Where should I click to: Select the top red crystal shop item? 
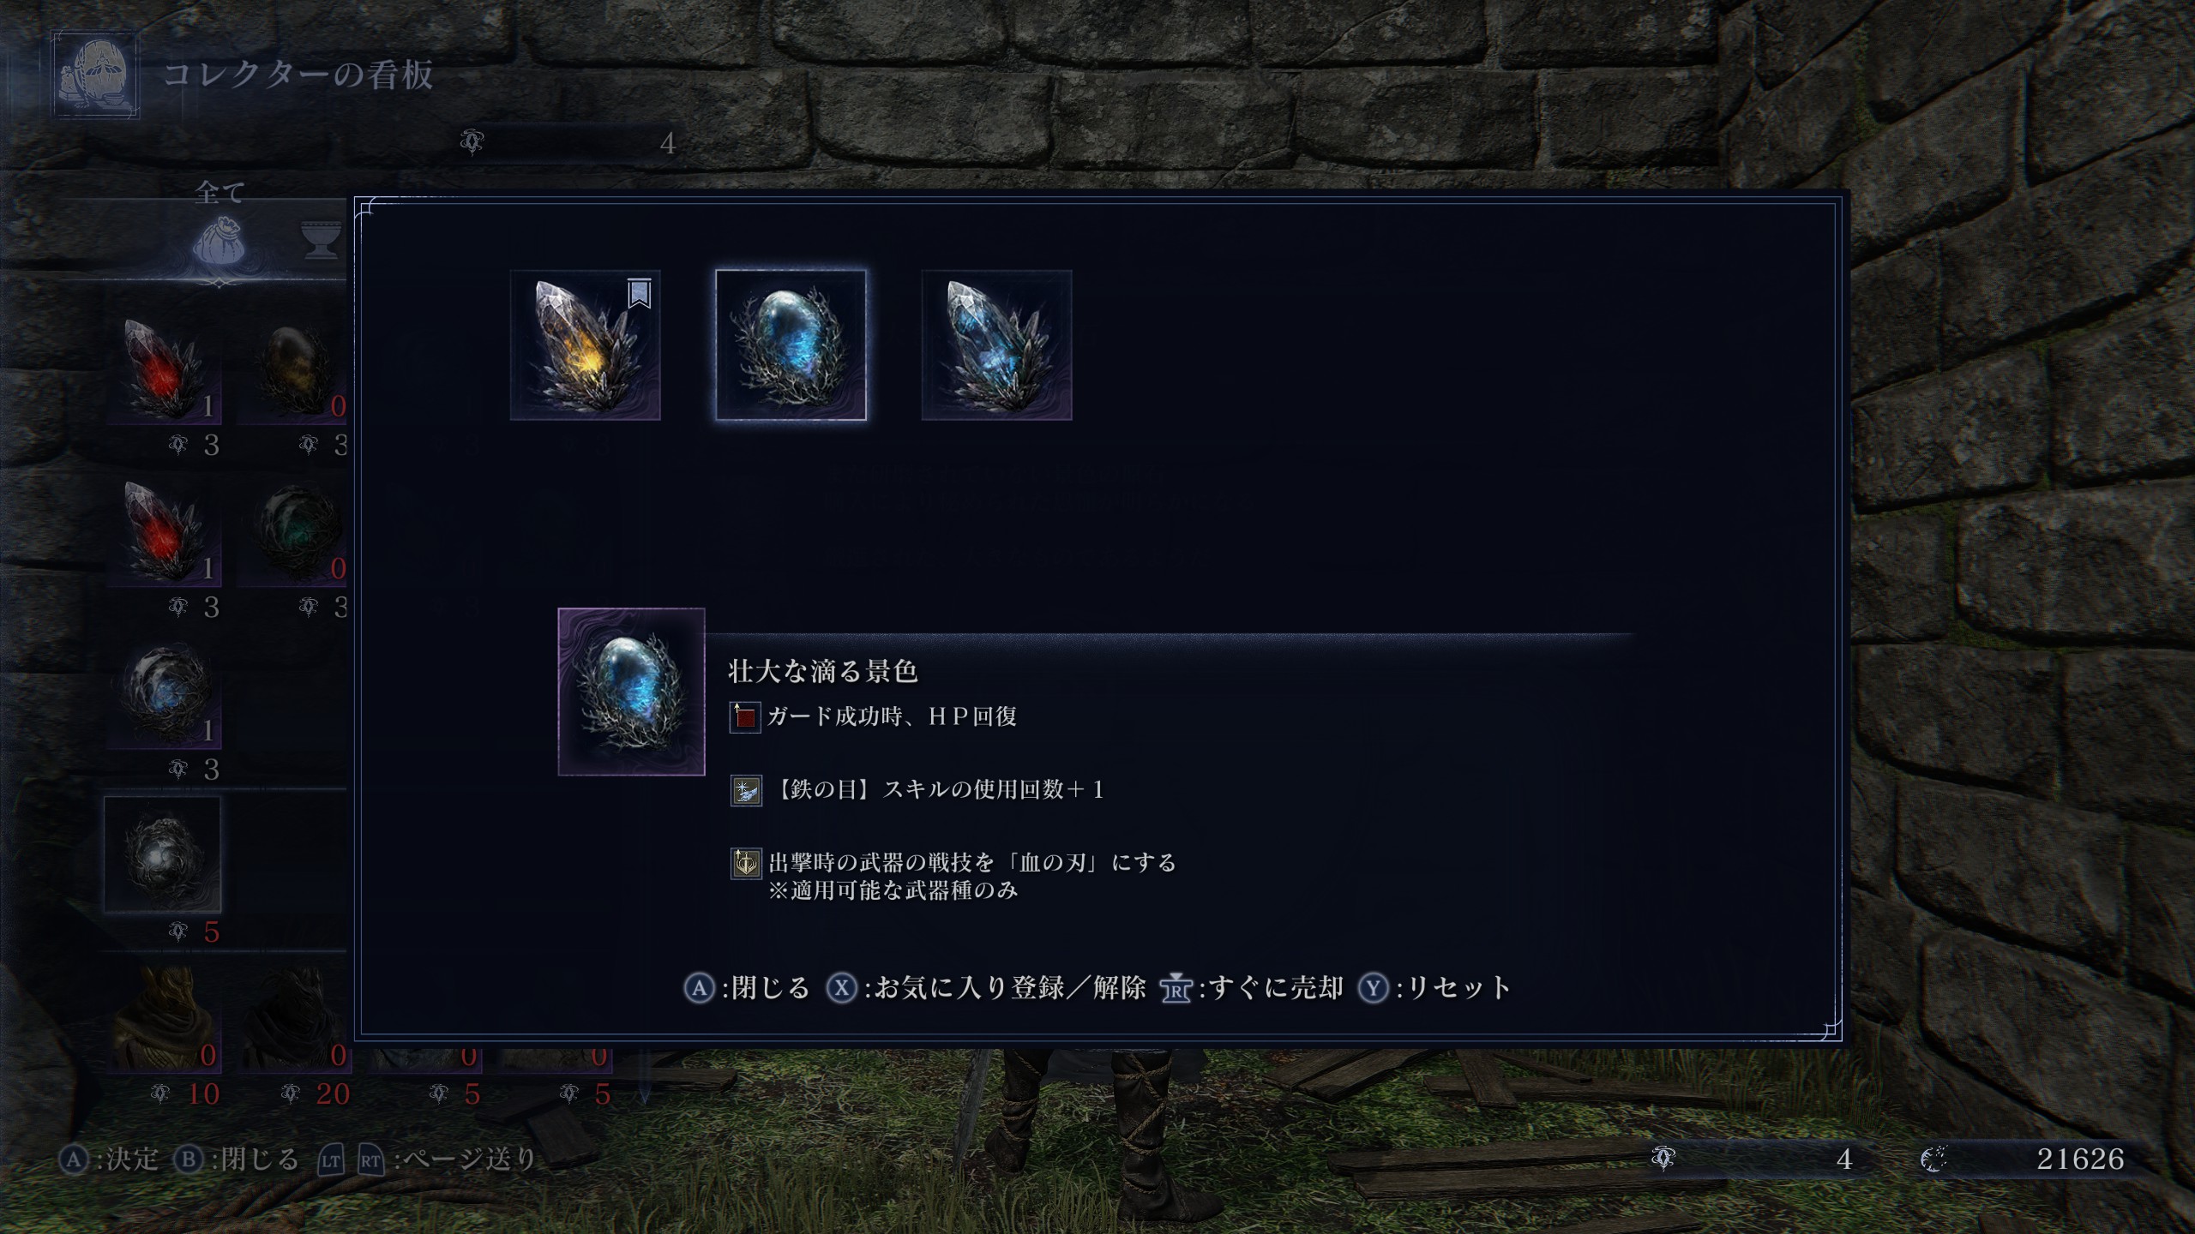163,368
